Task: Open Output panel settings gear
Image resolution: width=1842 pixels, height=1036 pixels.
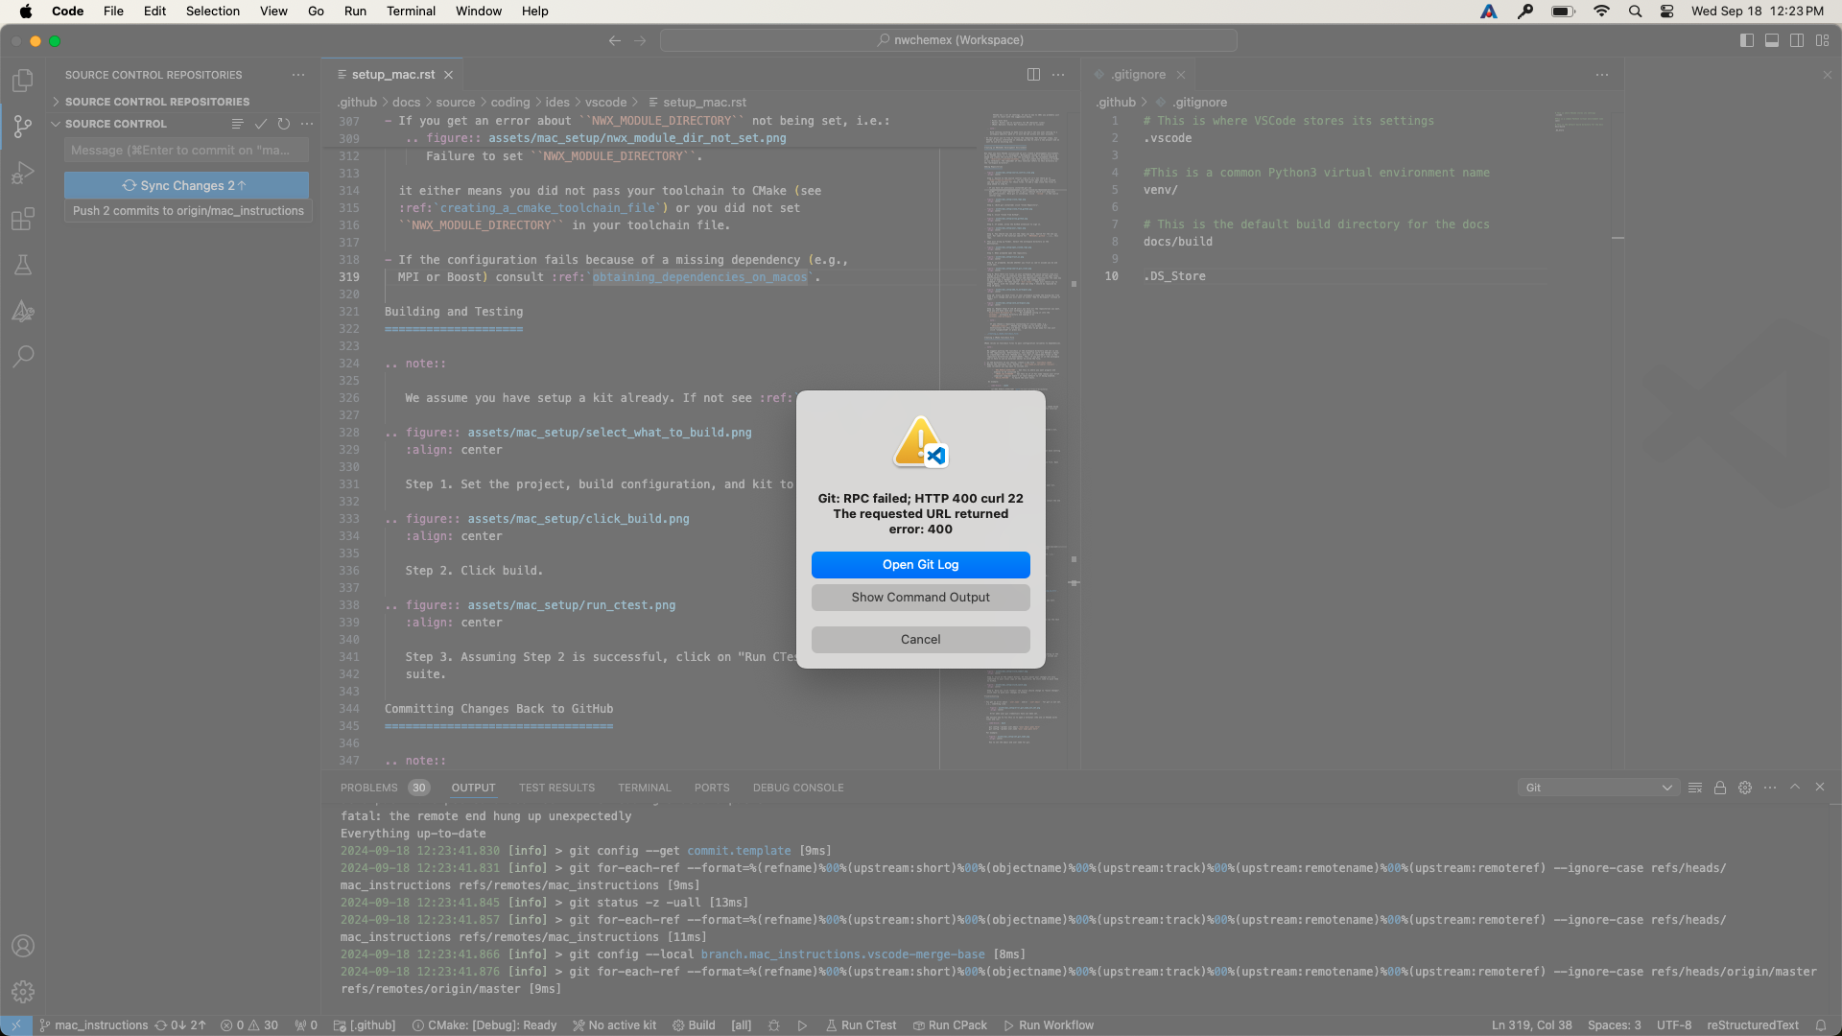Action: pyautogui.click(x=1745, y=788)
